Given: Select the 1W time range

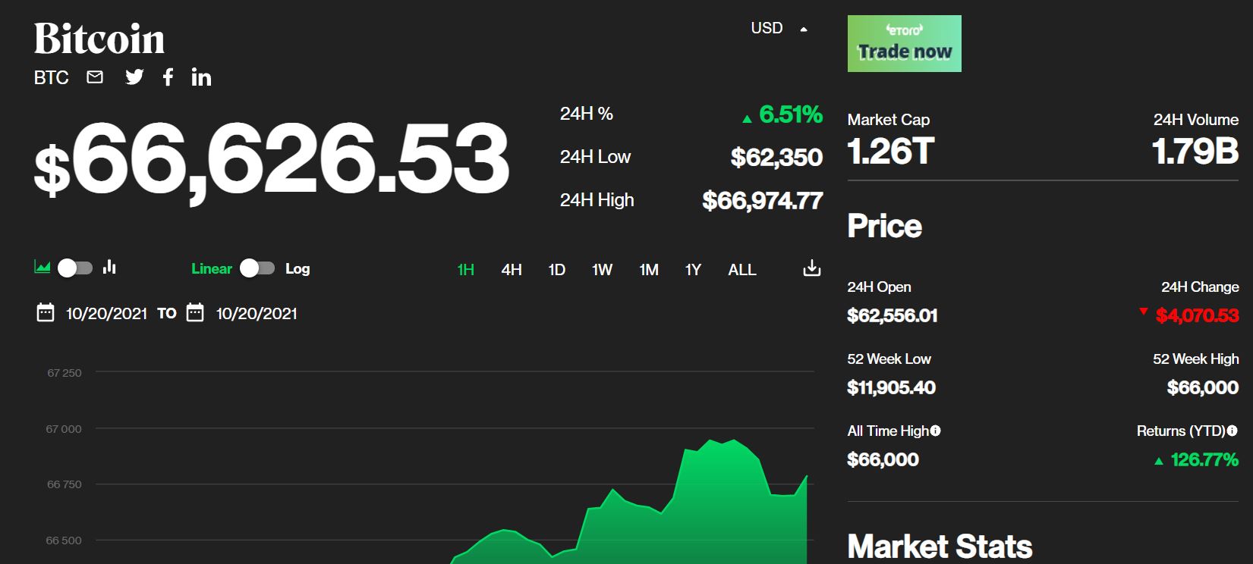Looking at the screenshot, I should 602,270.
